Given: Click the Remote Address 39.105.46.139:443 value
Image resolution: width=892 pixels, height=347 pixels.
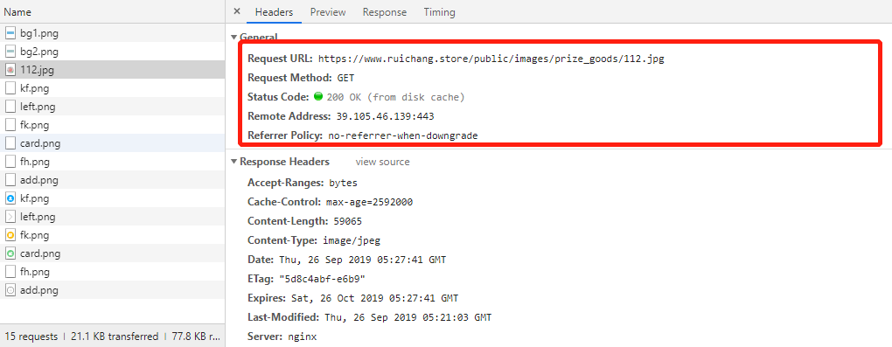Looking at the screenshot, I should (x=385, y=116).
